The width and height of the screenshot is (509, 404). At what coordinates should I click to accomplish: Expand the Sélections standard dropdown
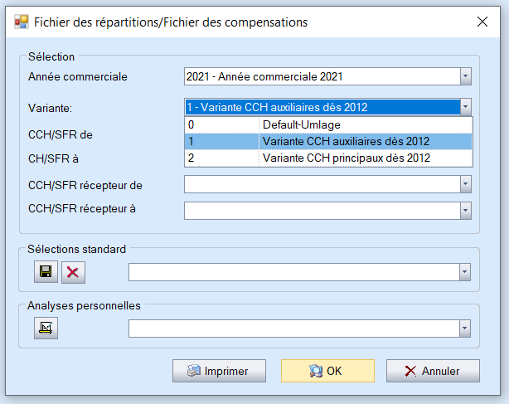[465, 272]
